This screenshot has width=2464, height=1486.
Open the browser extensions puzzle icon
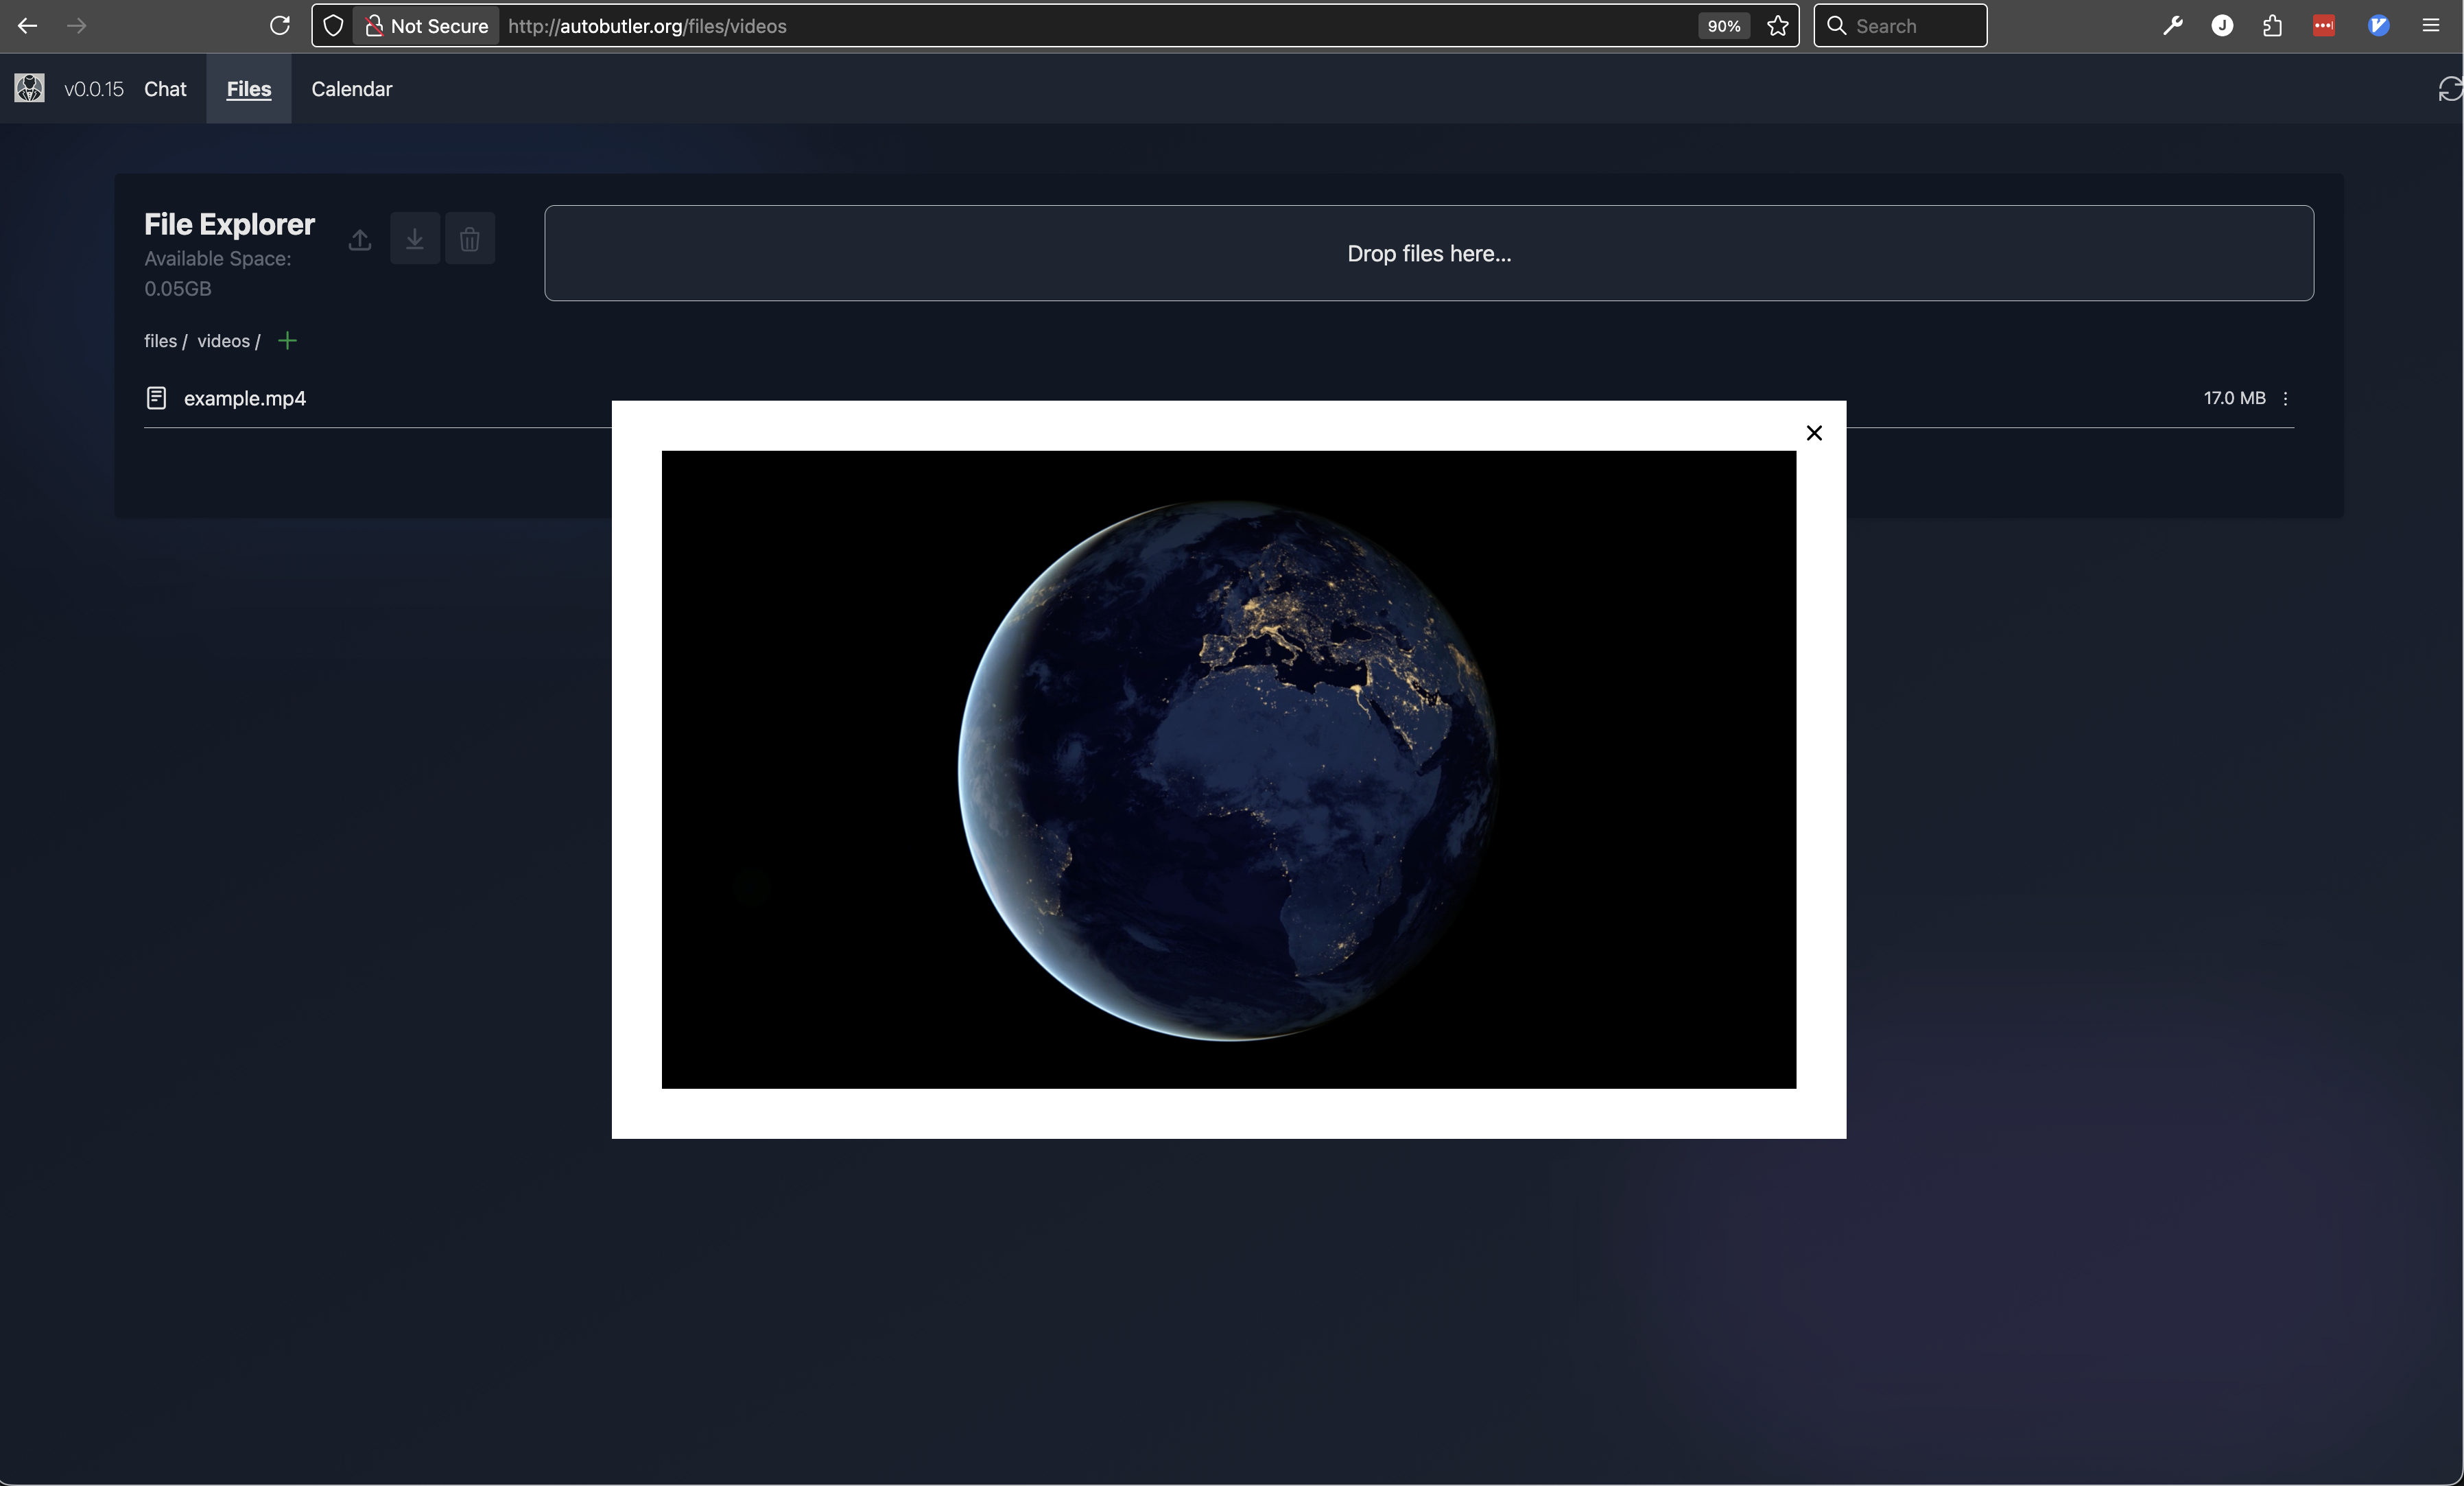2272,25
